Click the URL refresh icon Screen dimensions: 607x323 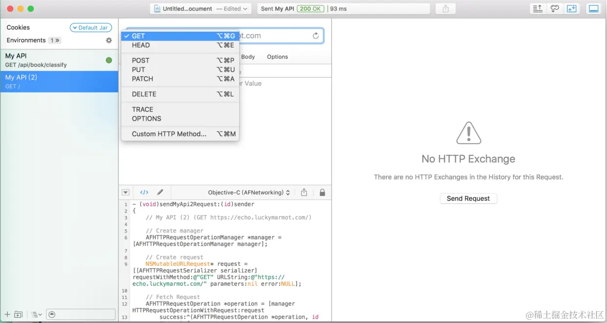[316, 36]
